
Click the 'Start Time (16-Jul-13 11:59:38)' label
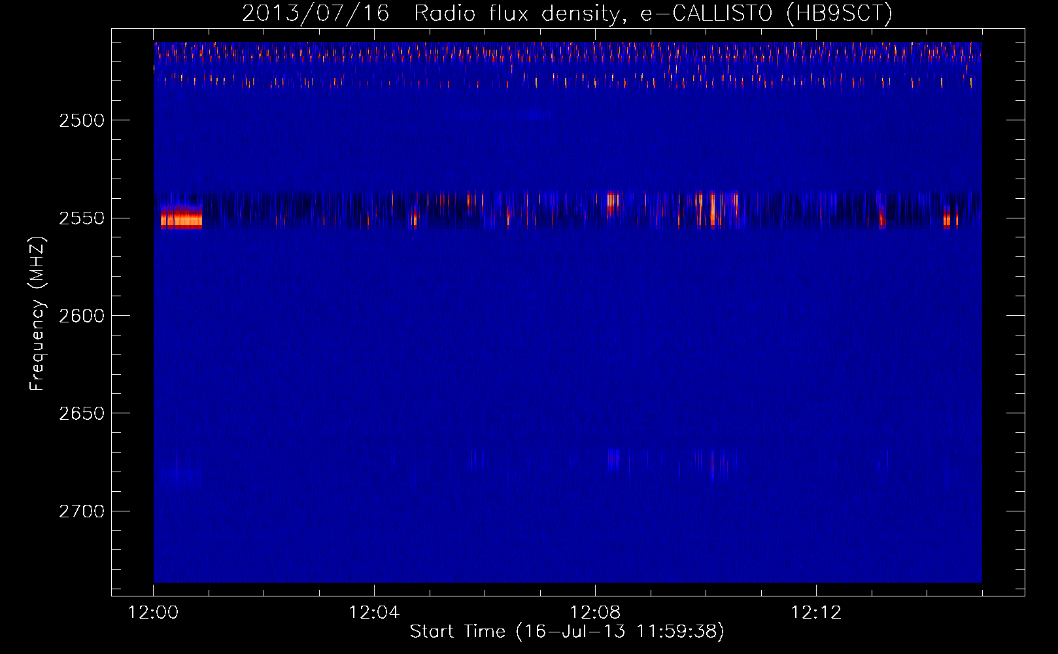(x=567, y=632)
